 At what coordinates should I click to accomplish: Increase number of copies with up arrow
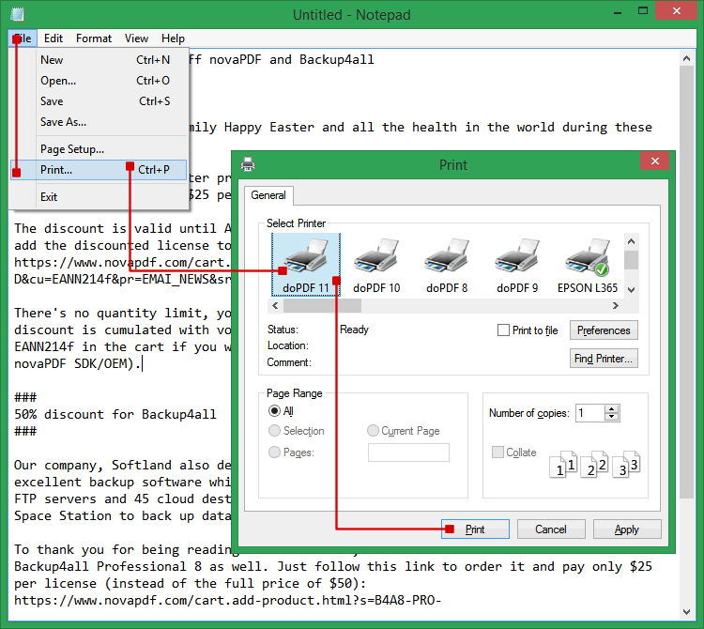[x=611, y=408]
